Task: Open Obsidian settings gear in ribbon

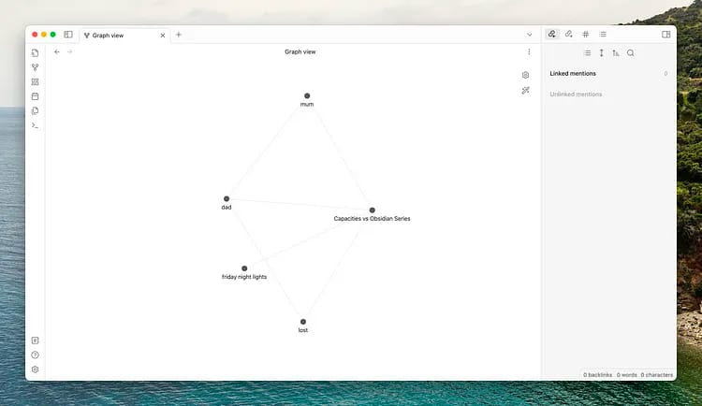Action: (35, 370)
